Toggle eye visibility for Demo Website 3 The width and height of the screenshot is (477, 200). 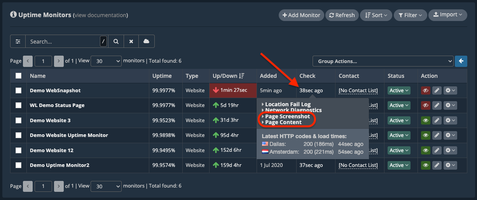[426, 121]
